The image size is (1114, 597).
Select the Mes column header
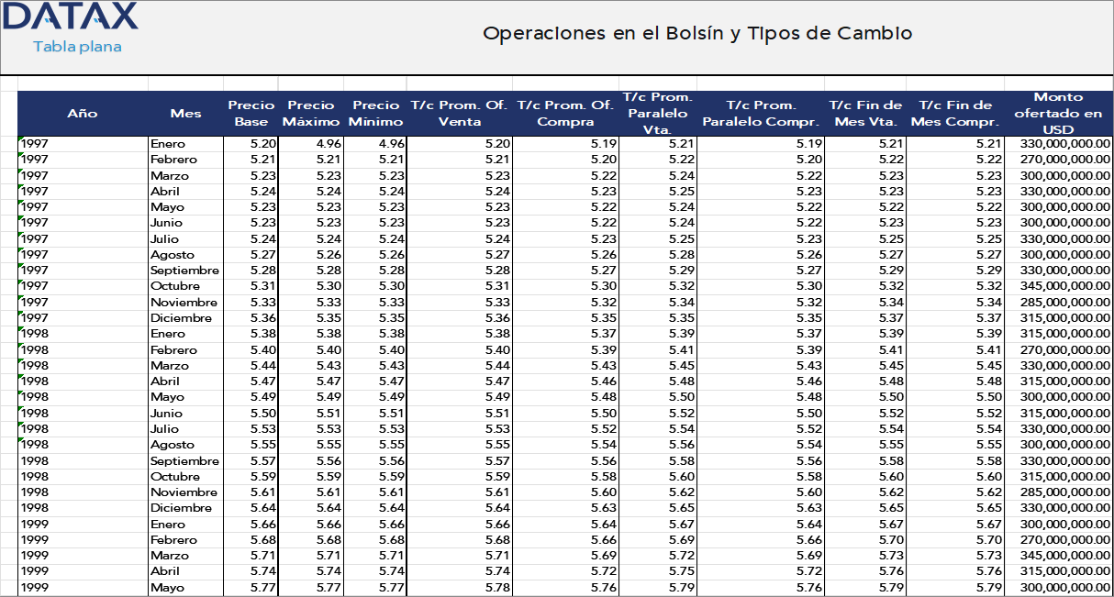(x=185, y=113)
